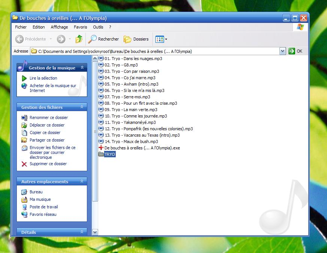327x253 pixels.
Task: Collapse the Gestion des fichiers panel
Action: 82,107
